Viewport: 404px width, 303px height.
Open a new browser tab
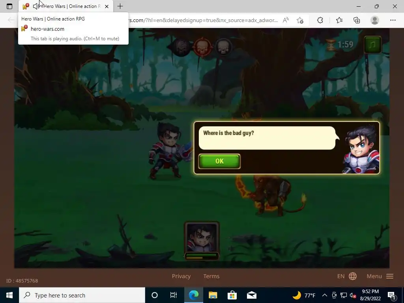pos(120,6)
